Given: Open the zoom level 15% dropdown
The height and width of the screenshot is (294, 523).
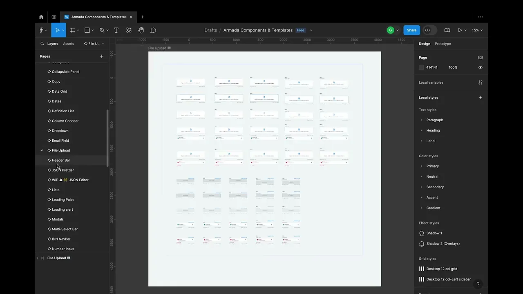Looking at the screenshot, I should coord(477,30).
